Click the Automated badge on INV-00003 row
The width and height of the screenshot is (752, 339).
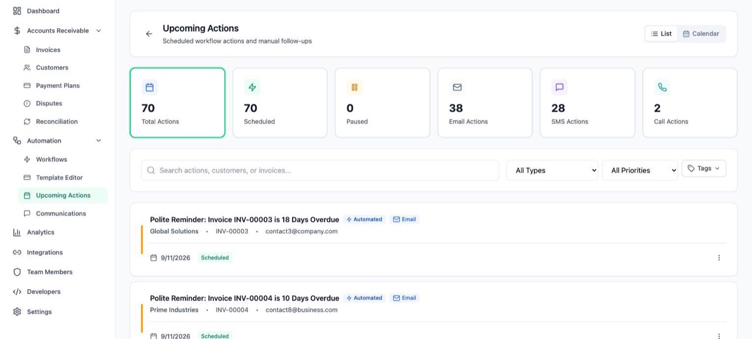(x=364, y=219)
